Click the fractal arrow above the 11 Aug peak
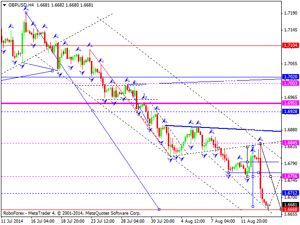Screen dimensions: 300x225 261,139
